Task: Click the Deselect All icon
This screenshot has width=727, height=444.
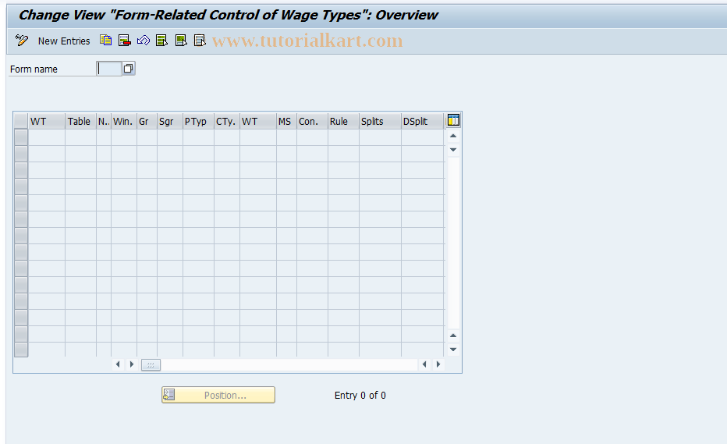Action: tap(200, 41)
